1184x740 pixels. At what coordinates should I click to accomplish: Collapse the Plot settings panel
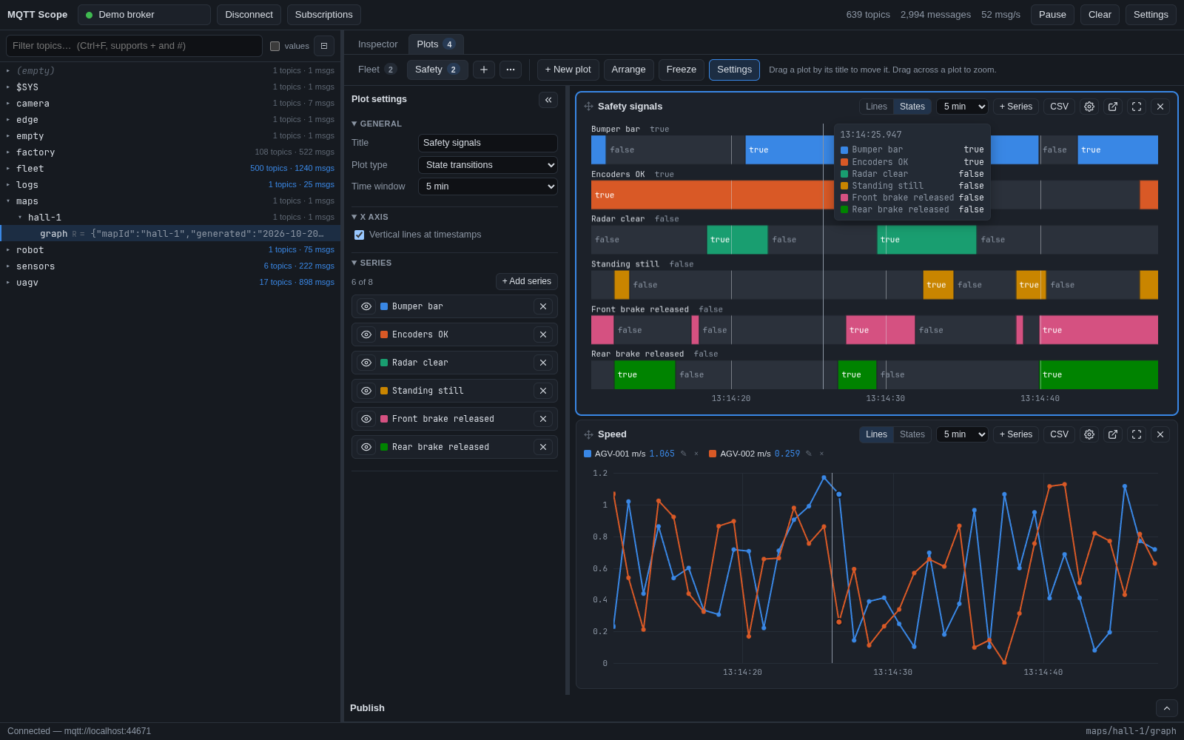548,100
